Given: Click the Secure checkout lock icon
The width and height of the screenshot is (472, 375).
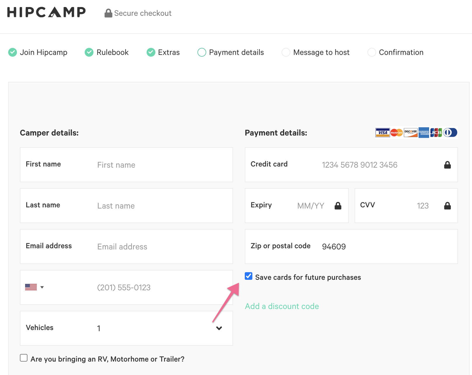Looking at the screenshot, I should 108,13.
